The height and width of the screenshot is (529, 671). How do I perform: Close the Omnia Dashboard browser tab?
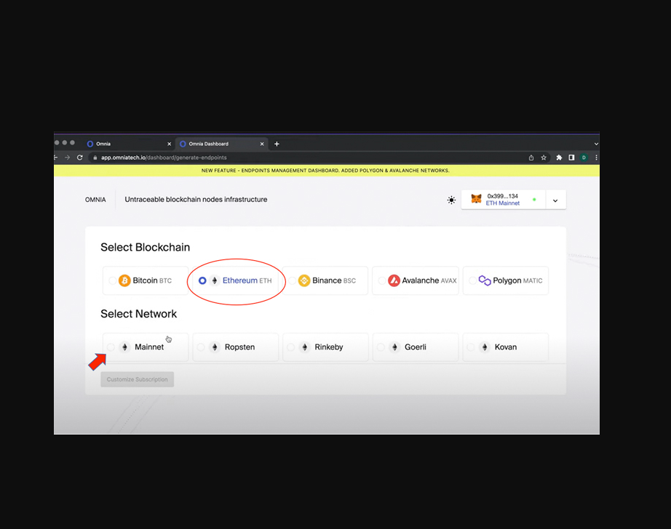[x=262, y=144]
